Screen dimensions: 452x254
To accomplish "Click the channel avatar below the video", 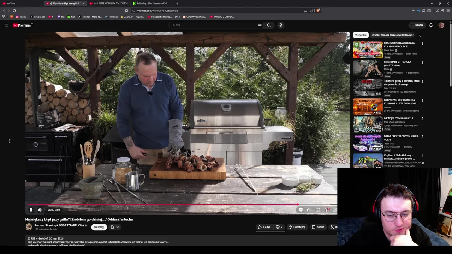I will click(29, 227).
